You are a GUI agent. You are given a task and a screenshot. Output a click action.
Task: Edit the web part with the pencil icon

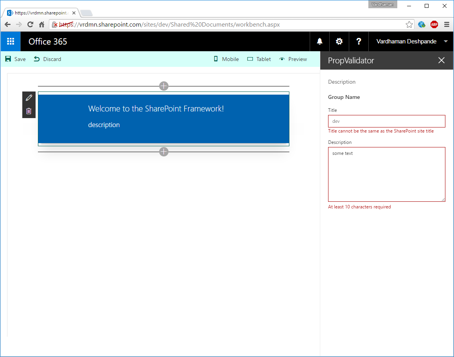pos(29,97)
